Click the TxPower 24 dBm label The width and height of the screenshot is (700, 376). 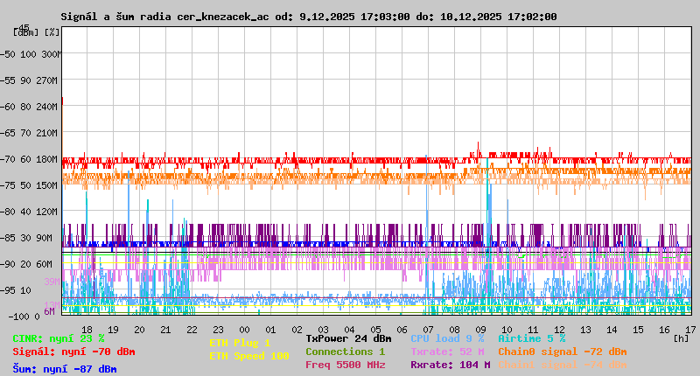tap(348, 338)
